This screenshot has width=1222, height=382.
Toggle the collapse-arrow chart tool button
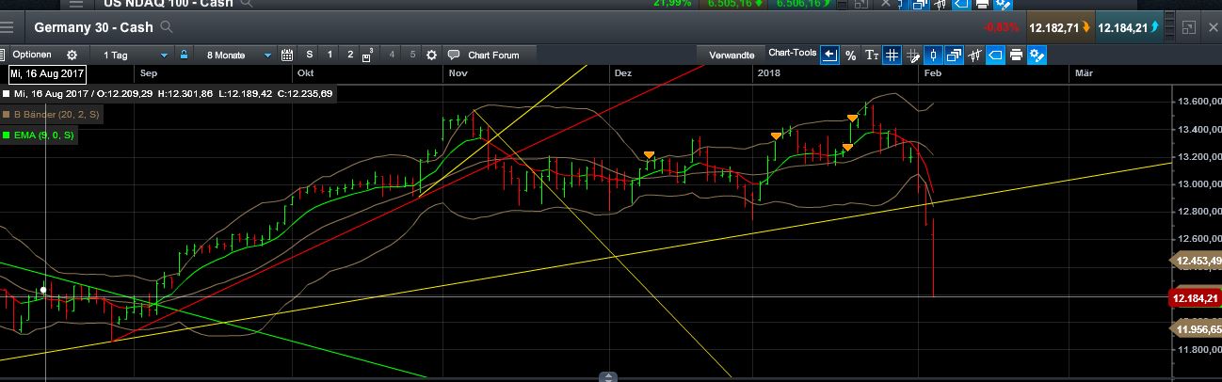tap(829, 56)
